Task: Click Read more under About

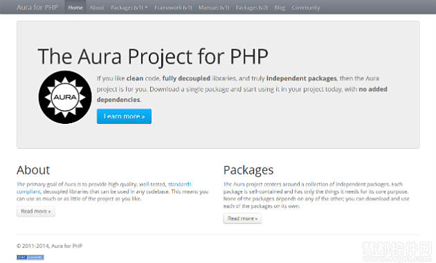Action: point(36,211)
